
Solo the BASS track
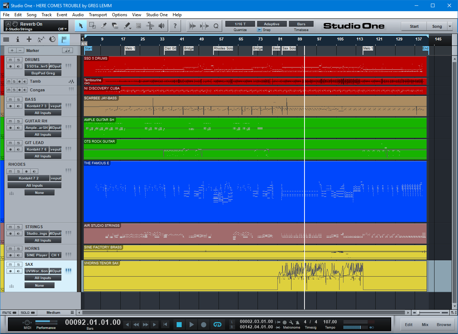pyautogui.click(x=18, y=99)
